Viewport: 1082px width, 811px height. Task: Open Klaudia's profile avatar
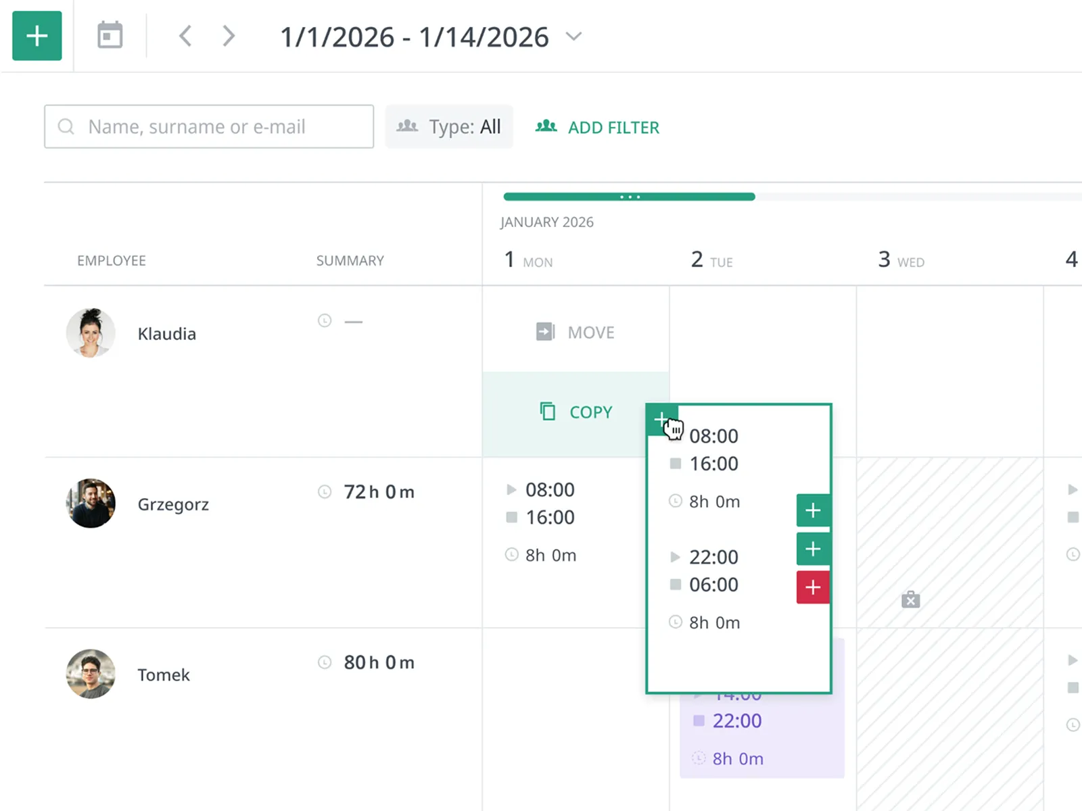pos(91,333)
